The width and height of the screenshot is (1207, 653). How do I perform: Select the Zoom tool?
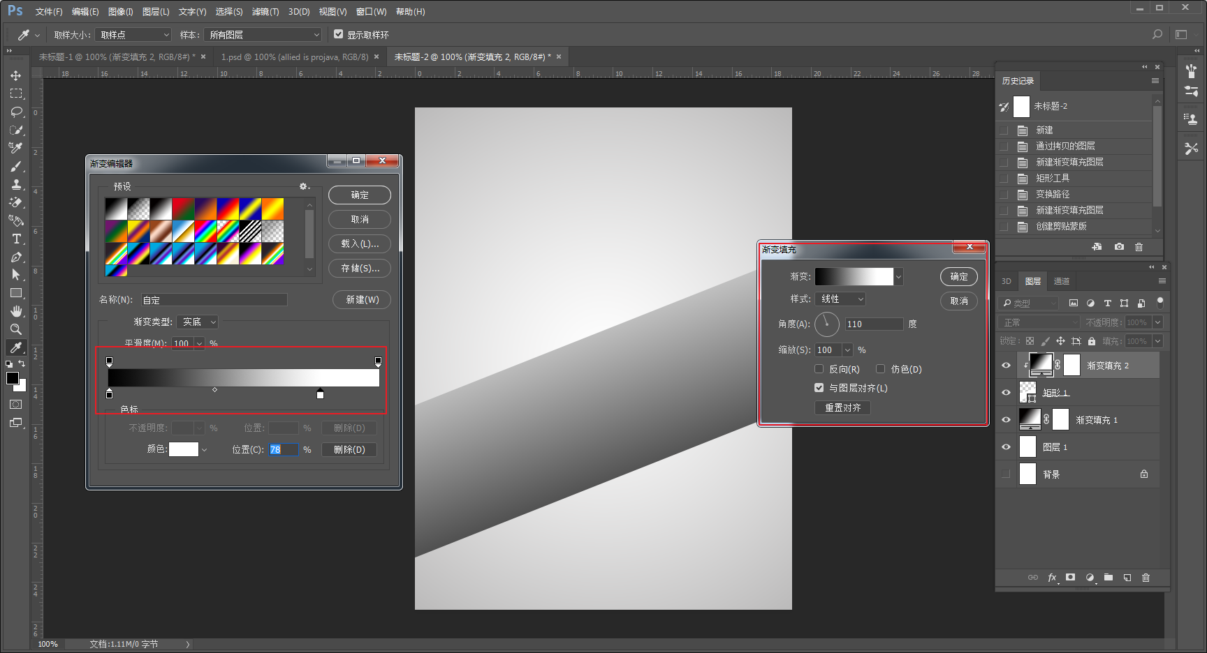tap(16, 329)
